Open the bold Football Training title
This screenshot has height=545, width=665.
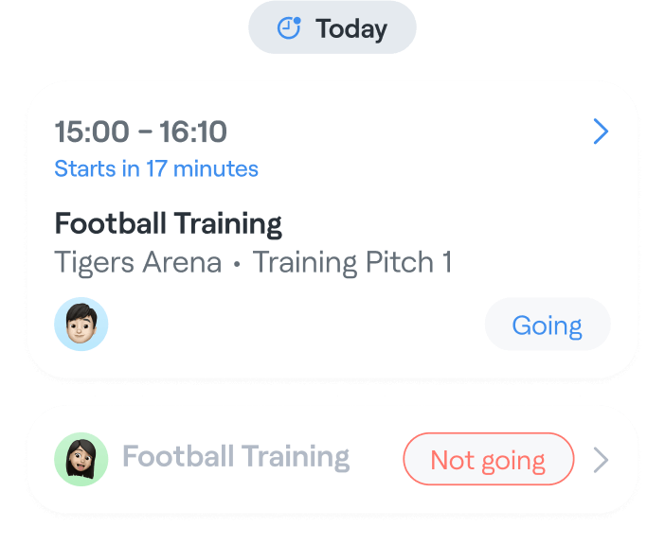[x=169, y=224]
